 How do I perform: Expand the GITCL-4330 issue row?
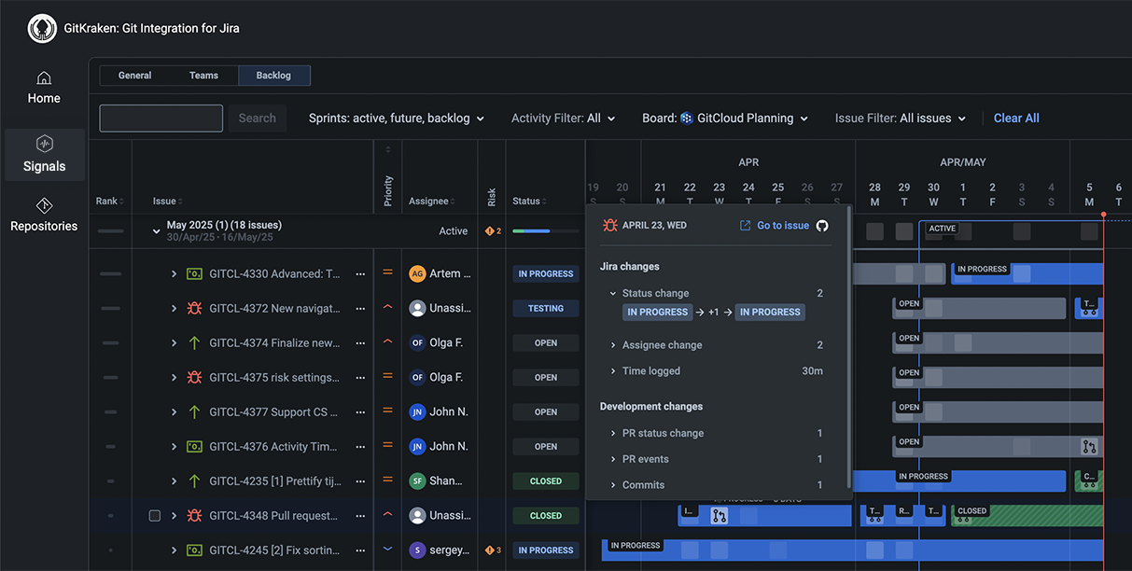[x=174, y=273]
